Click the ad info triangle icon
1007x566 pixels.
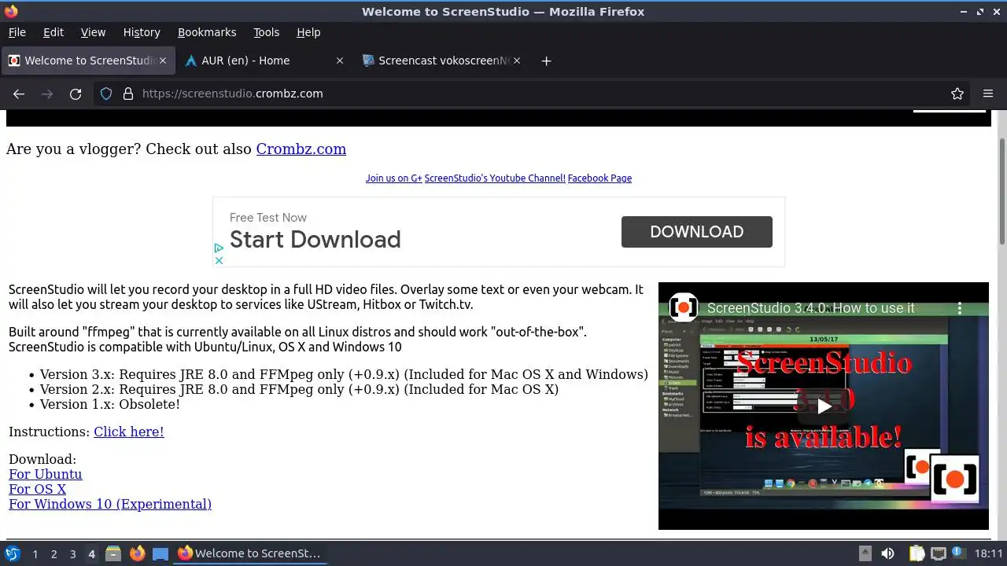point(219,248)
